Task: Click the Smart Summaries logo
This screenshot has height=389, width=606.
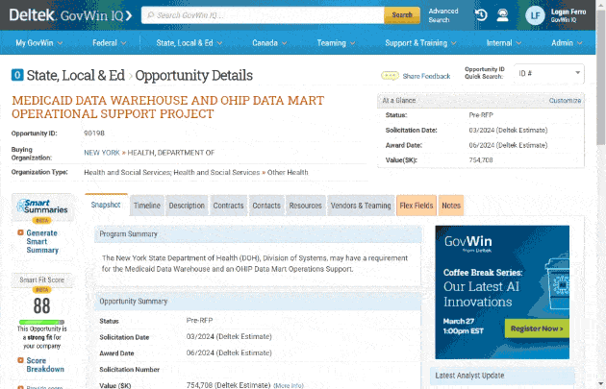Action: point(42,208)
